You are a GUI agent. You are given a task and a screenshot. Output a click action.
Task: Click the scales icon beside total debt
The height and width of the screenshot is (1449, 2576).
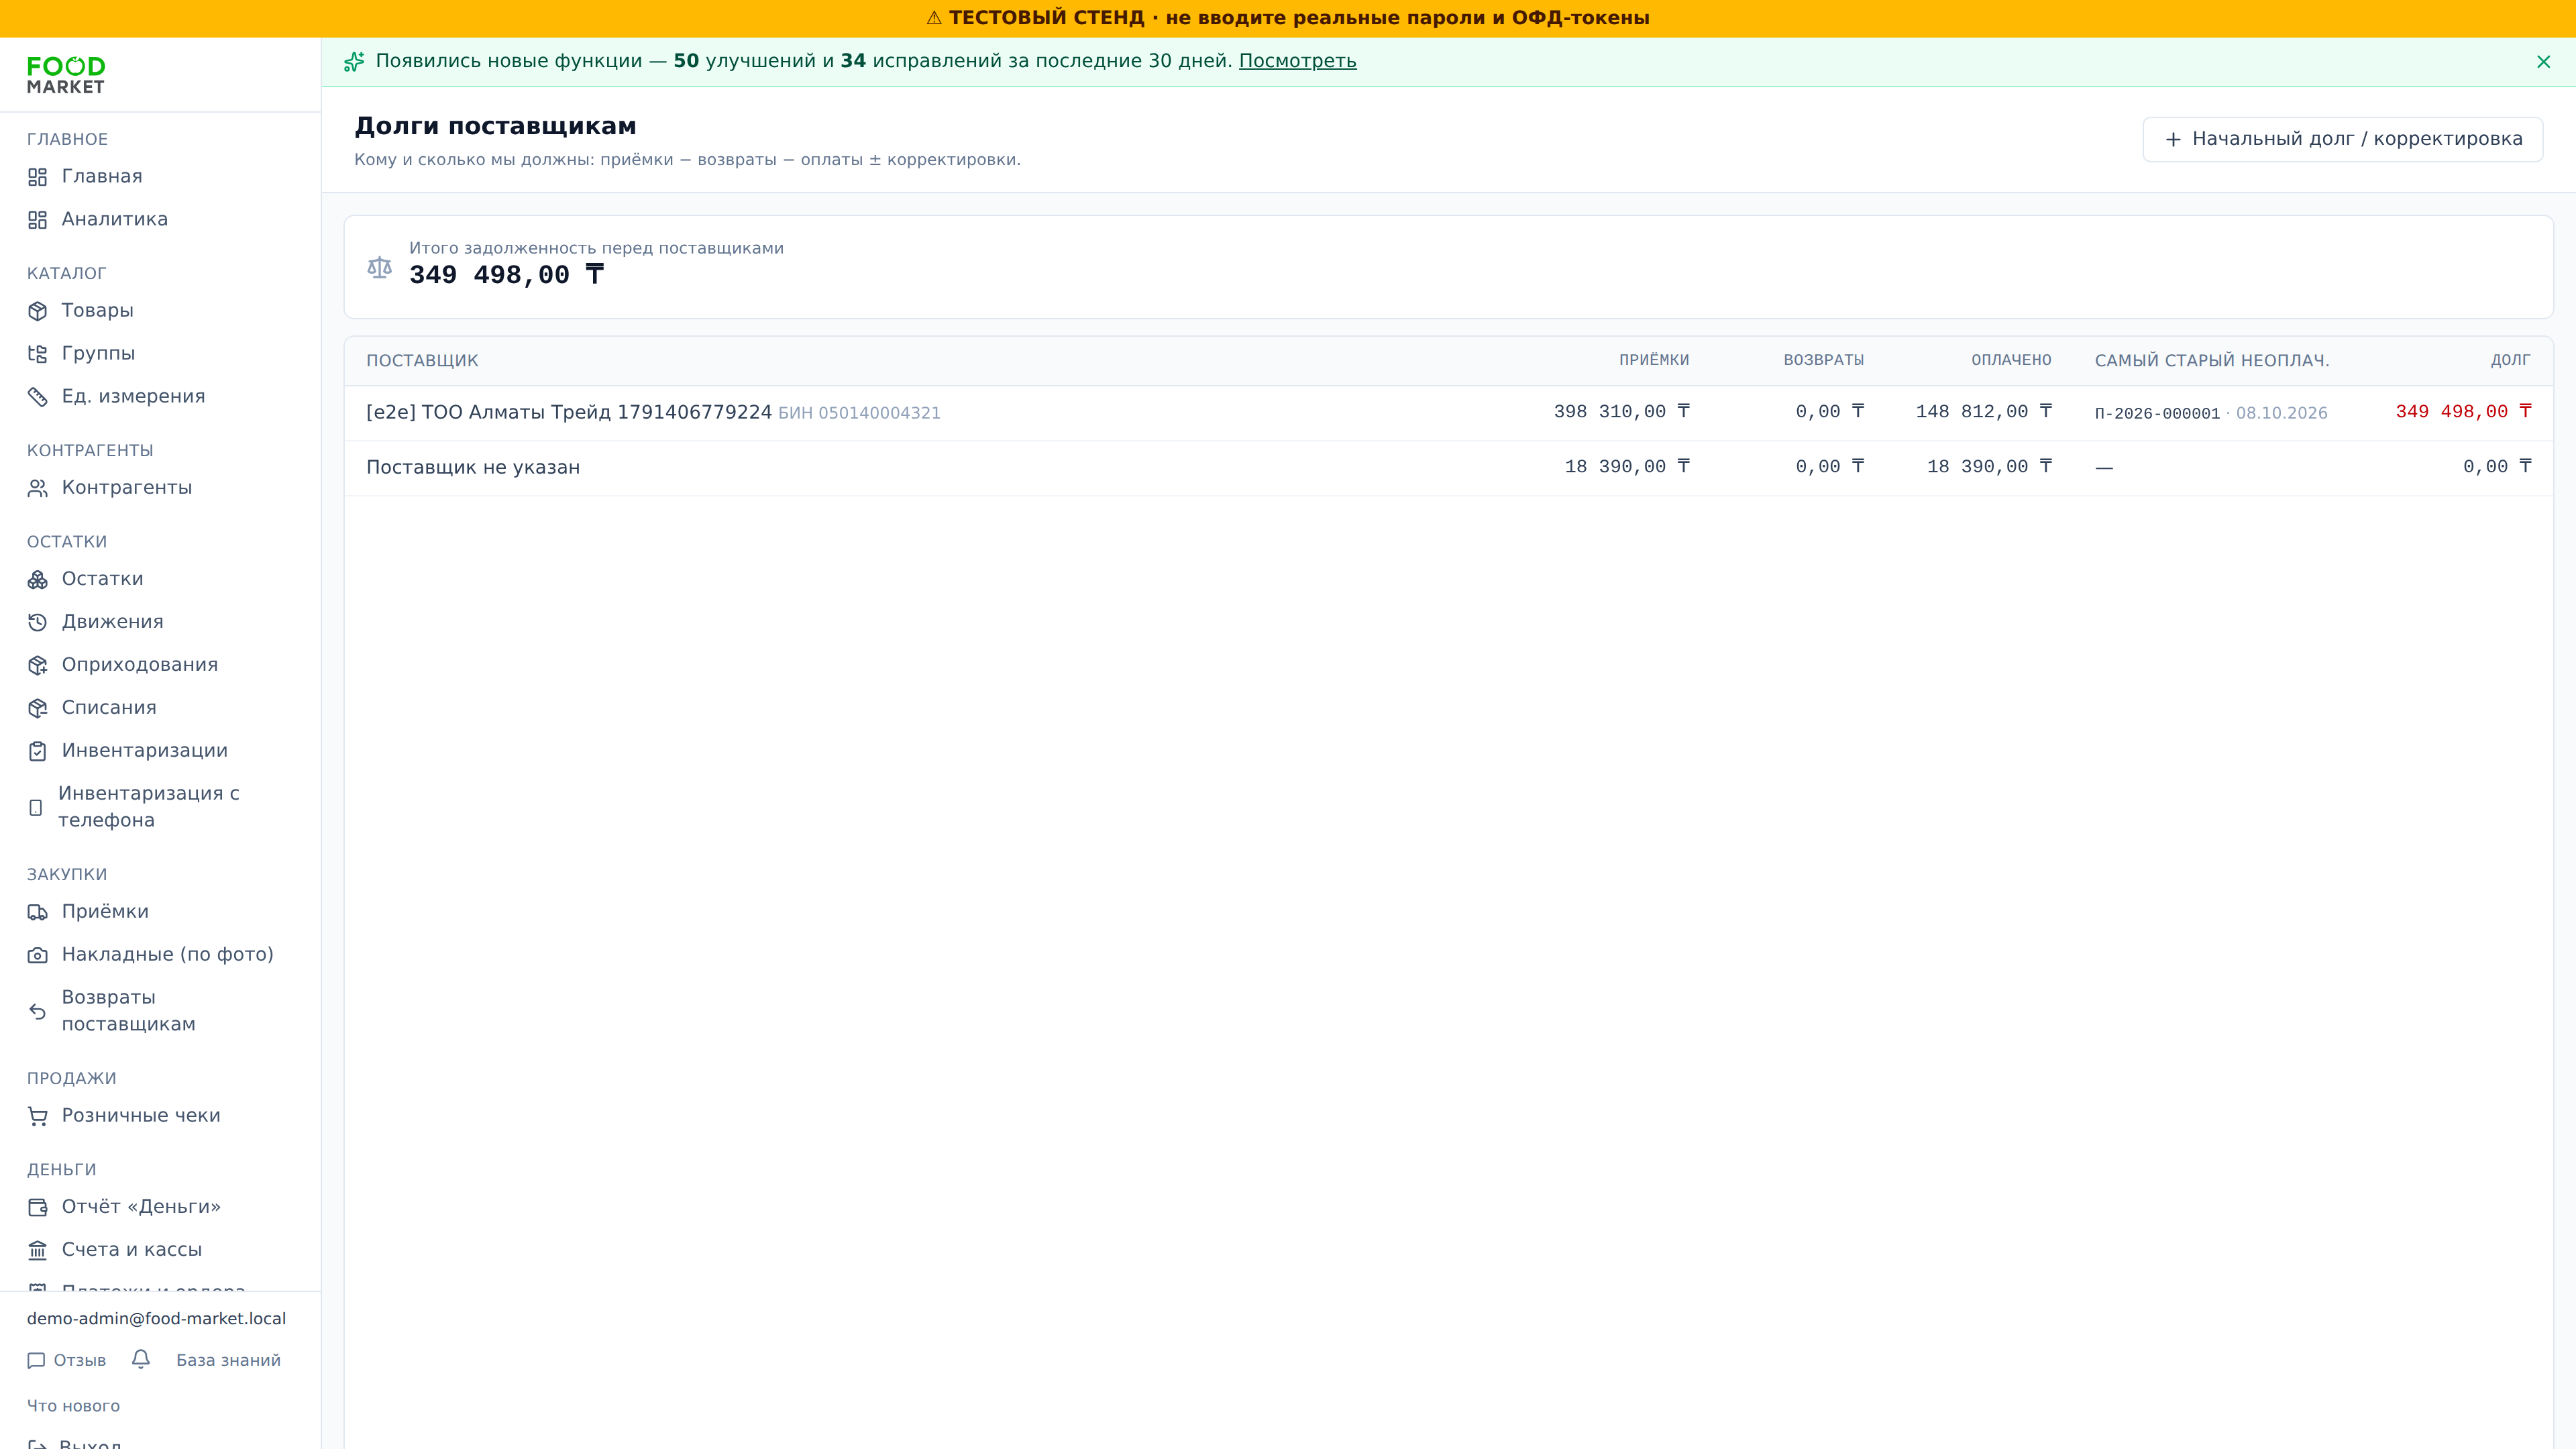pyautogui.click(x=379, y=267)
